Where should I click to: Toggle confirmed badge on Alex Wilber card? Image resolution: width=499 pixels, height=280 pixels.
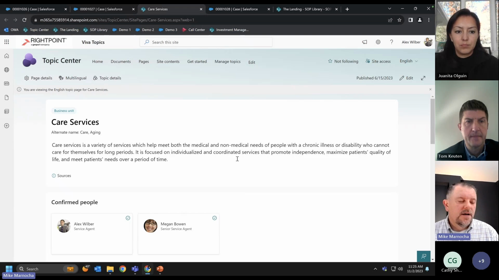pos(128,218)
